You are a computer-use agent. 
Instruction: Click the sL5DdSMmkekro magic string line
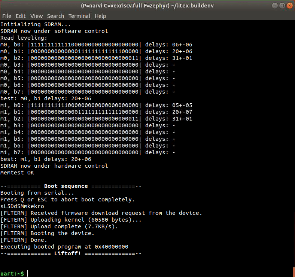[x=22, y=206]
